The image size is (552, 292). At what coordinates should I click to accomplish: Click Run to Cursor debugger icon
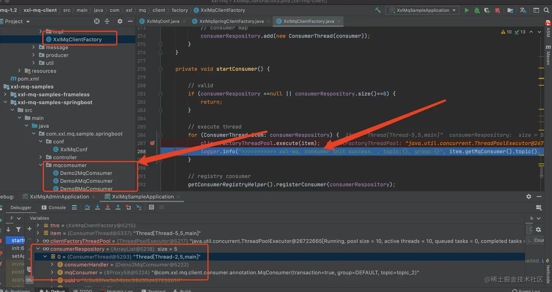coord(139,207)
